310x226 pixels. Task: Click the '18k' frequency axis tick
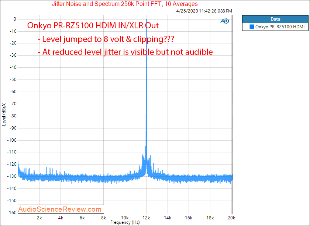click(210, 218)
